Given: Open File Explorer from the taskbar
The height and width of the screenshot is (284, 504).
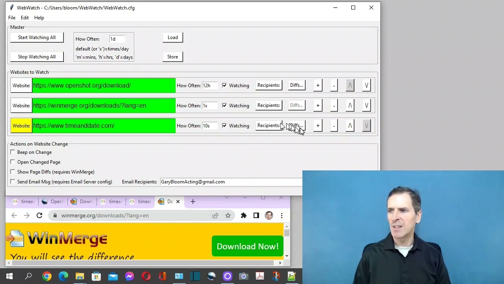Looking at the screenshot, I should pos(80,277).
